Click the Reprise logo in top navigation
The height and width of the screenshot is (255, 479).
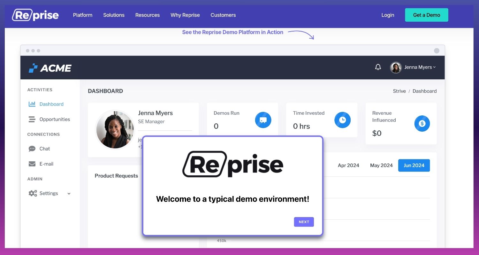click(35, 15)
